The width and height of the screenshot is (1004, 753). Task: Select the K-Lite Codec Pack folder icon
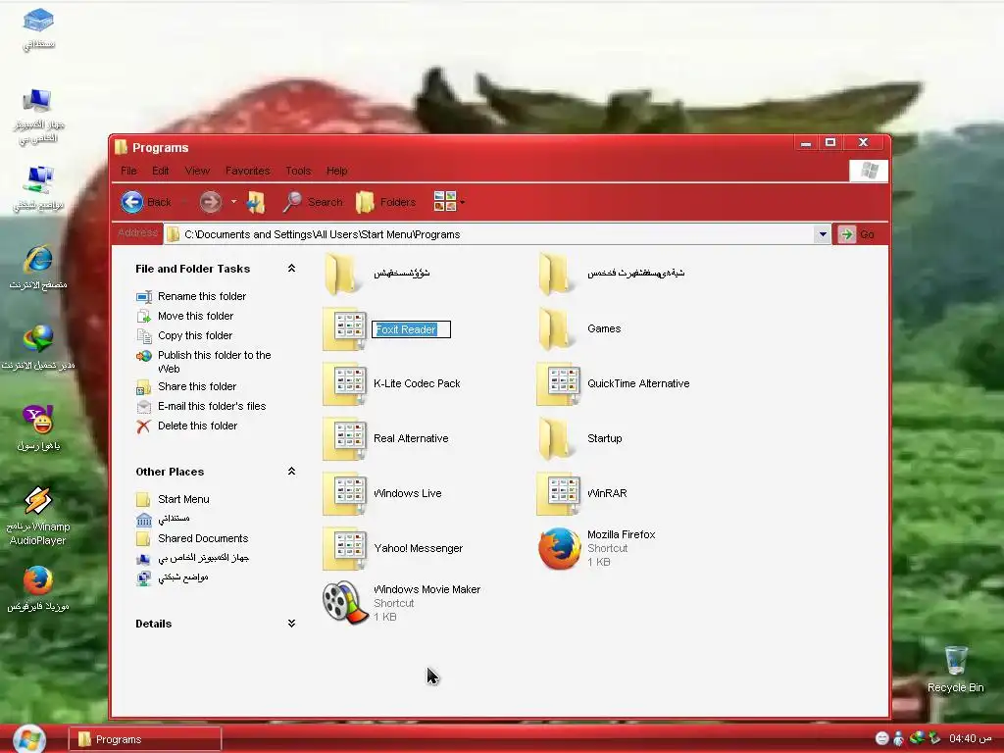point(344,384)
